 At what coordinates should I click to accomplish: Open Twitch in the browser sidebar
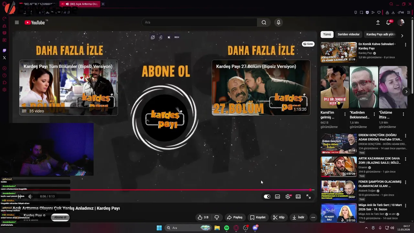4,50
